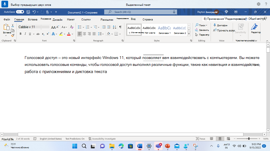The image size is (270, 151).
Task: Adjust the zoom slider
Action: pos(249,139)
